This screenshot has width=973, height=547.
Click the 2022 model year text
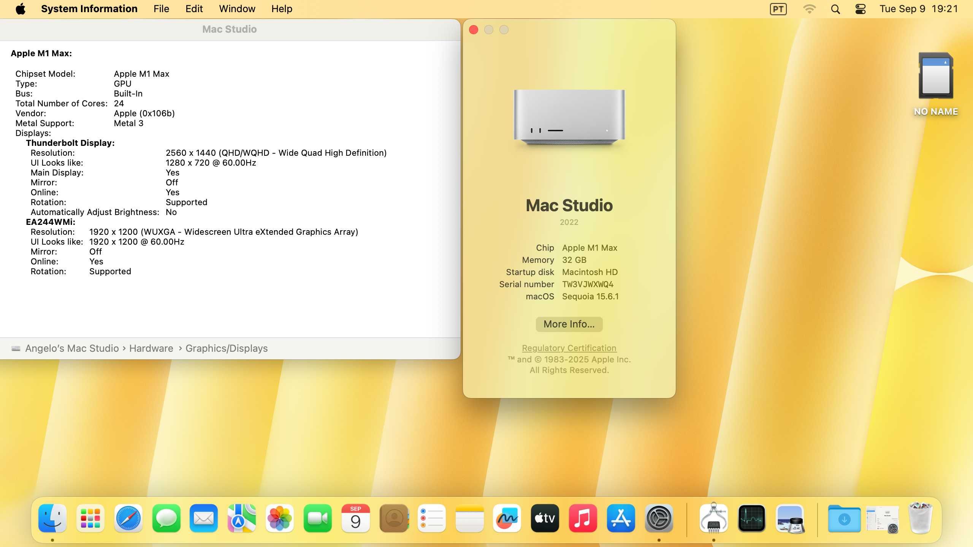coord(569,222)
